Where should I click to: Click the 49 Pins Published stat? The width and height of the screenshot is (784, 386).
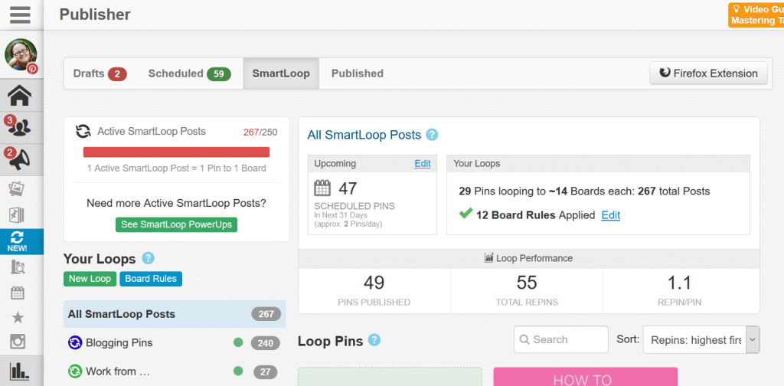374,291
